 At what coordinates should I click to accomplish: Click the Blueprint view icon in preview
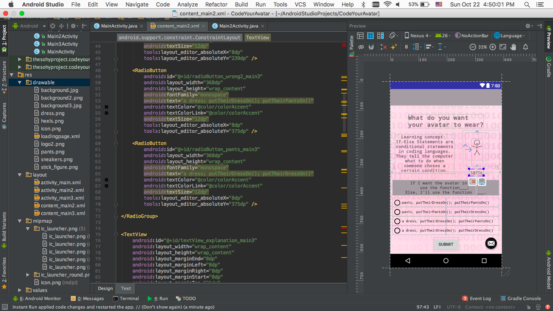[x=370, y=36]
